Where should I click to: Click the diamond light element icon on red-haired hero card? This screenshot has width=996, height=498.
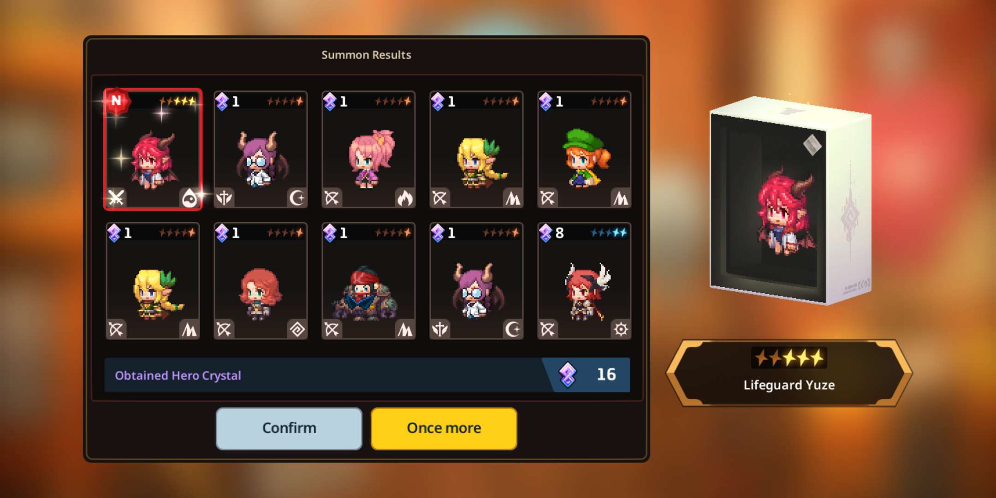(297, 330)
